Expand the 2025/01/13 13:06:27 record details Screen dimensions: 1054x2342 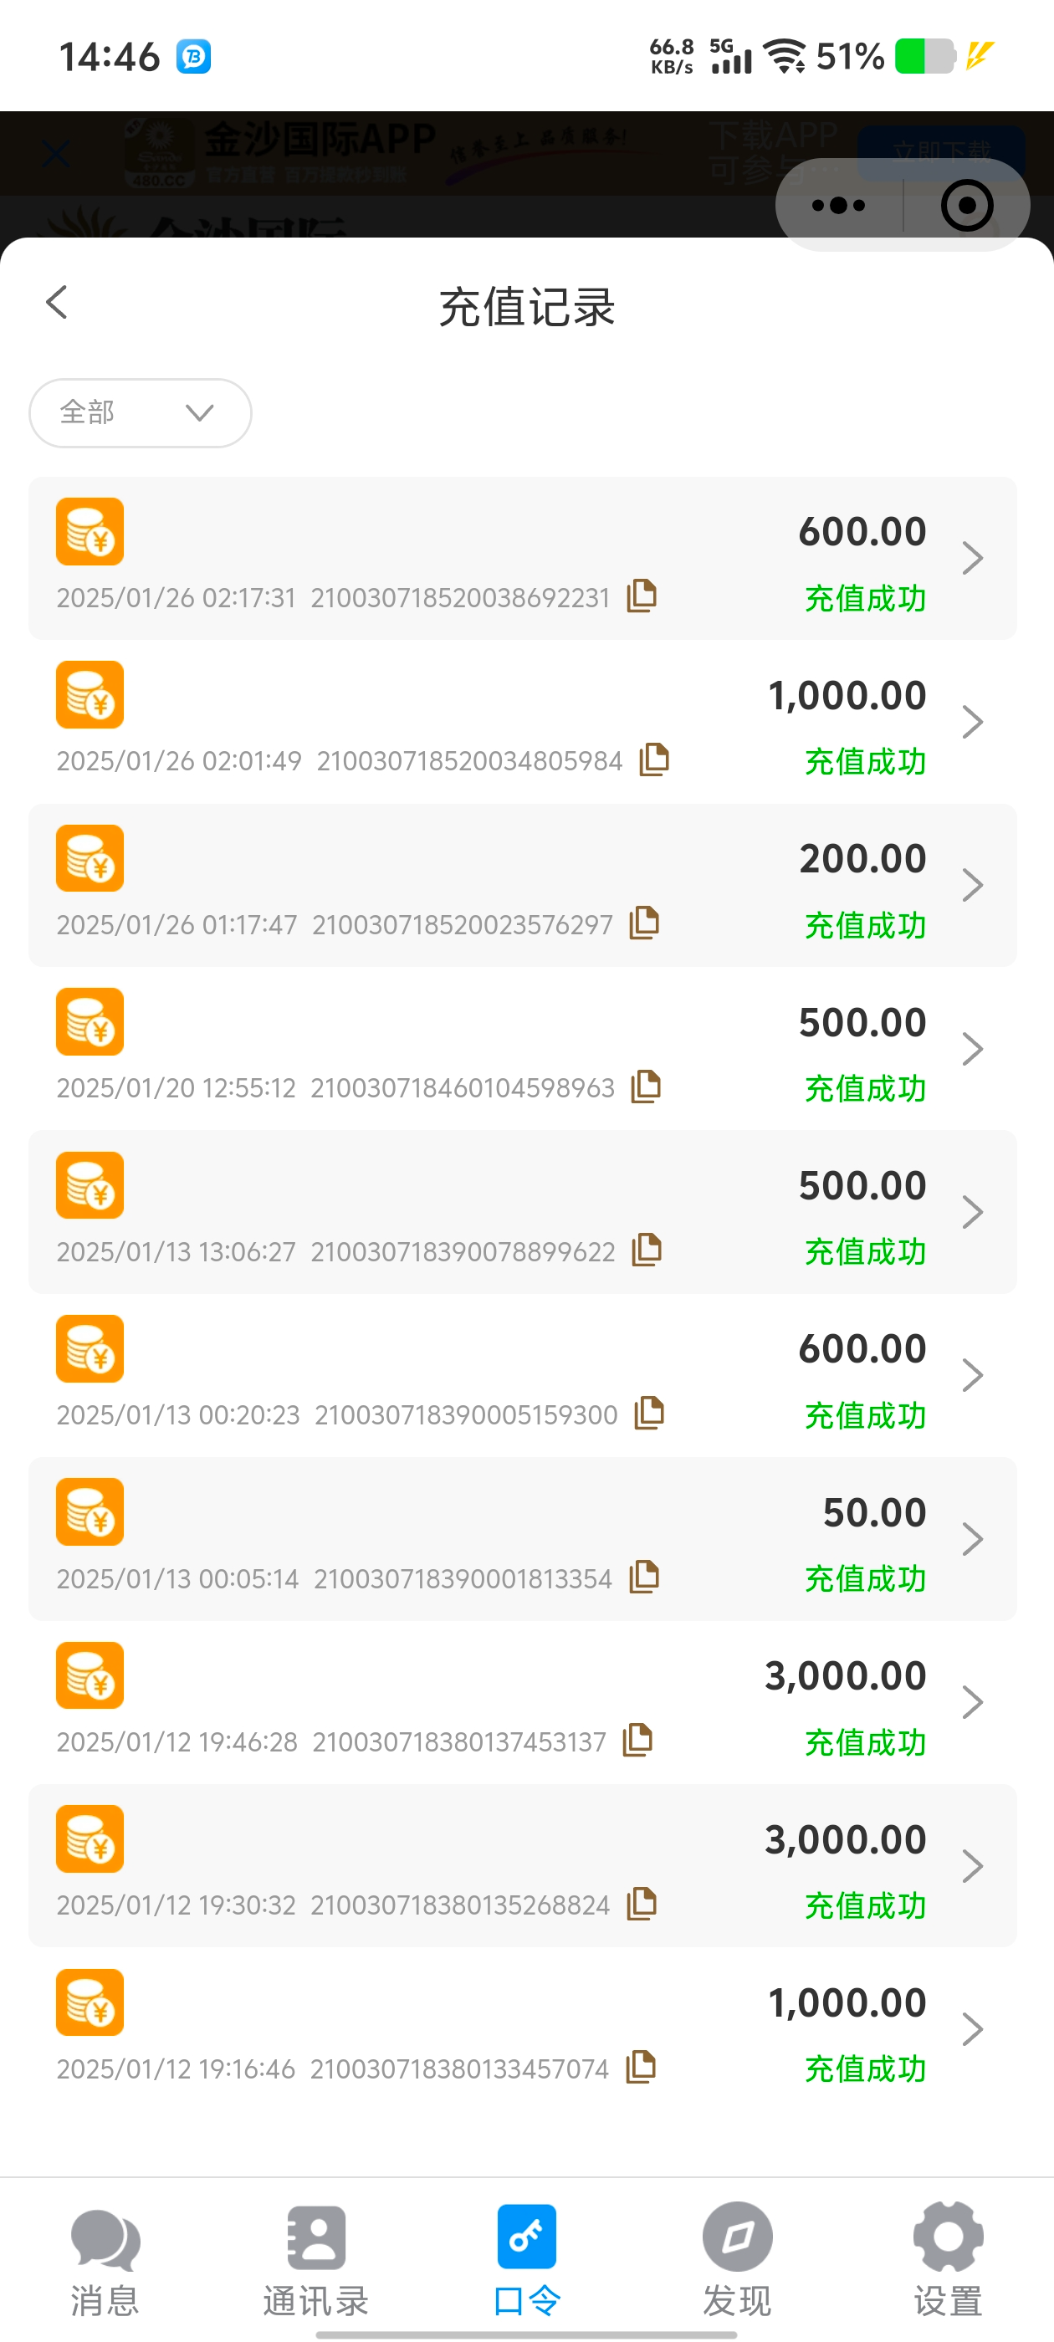point(972,1213)
